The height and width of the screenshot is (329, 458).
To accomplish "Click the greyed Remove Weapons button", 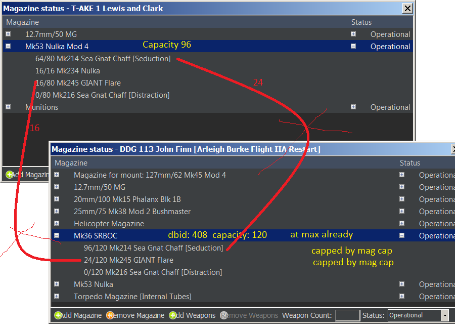I will [x=249, y=315].
